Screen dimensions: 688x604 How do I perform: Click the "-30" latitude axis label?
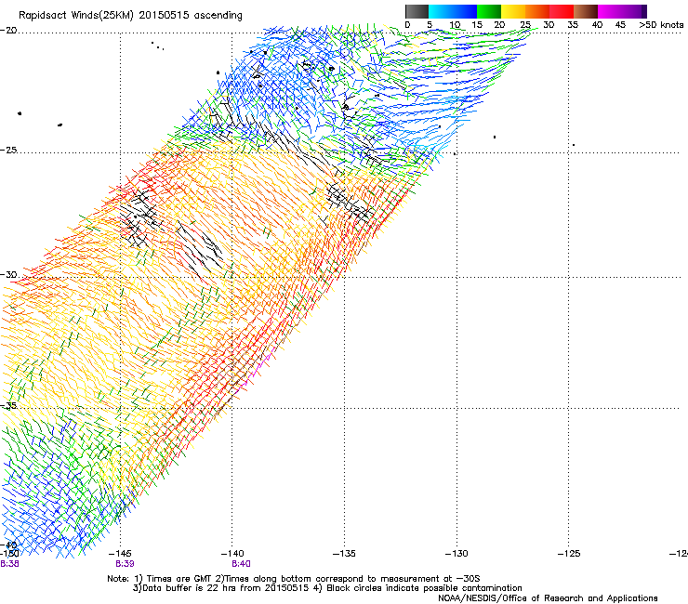(8, 274)
